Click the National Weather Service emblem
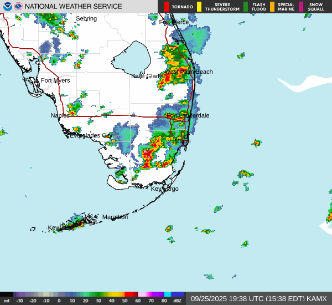 [x=19, y=7]
